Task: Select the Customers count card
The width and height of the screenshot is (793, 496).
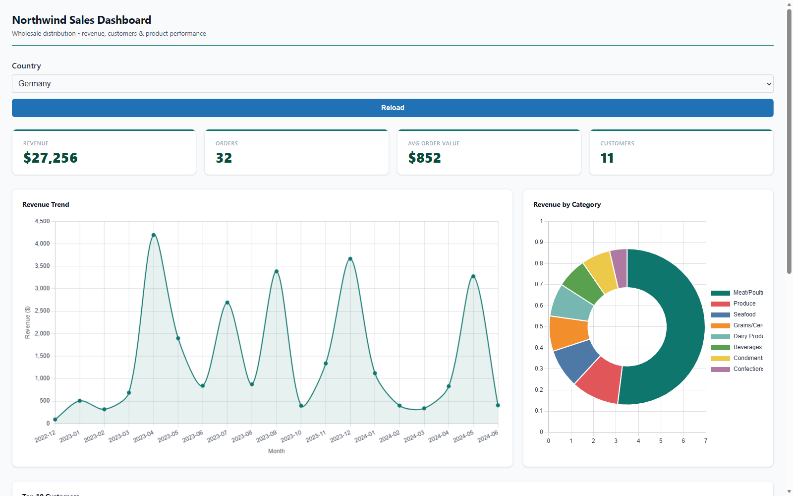Action: pyautogui.click(x=681, y=152)
